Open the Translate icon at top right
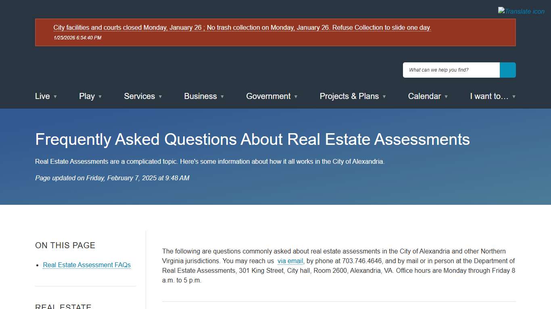 pyautogui.click(x=521, y=11)
